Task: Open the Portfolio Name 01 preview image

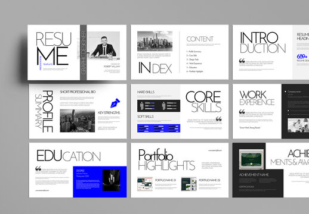Action: [x=145, y=184]
